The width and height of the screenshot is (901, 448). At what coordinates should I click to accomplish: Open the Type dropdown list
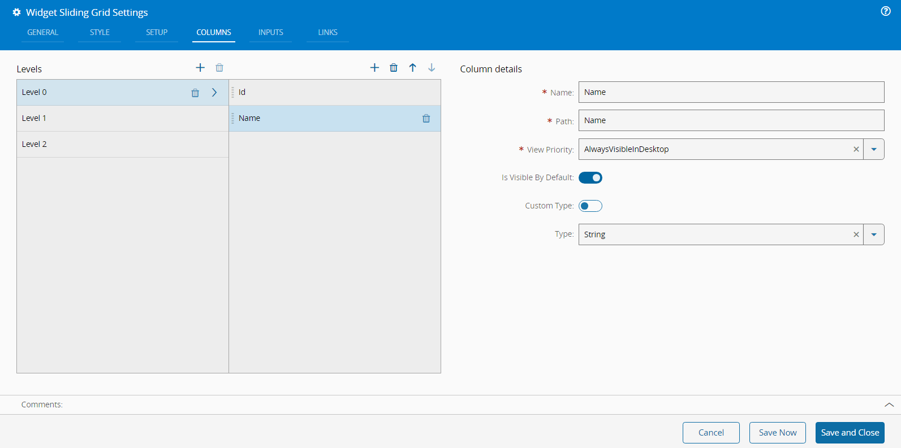pos(874,235)
